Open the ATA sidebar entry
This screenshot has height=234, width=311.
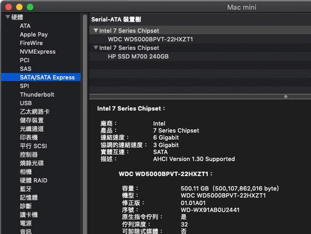point(25,26)
